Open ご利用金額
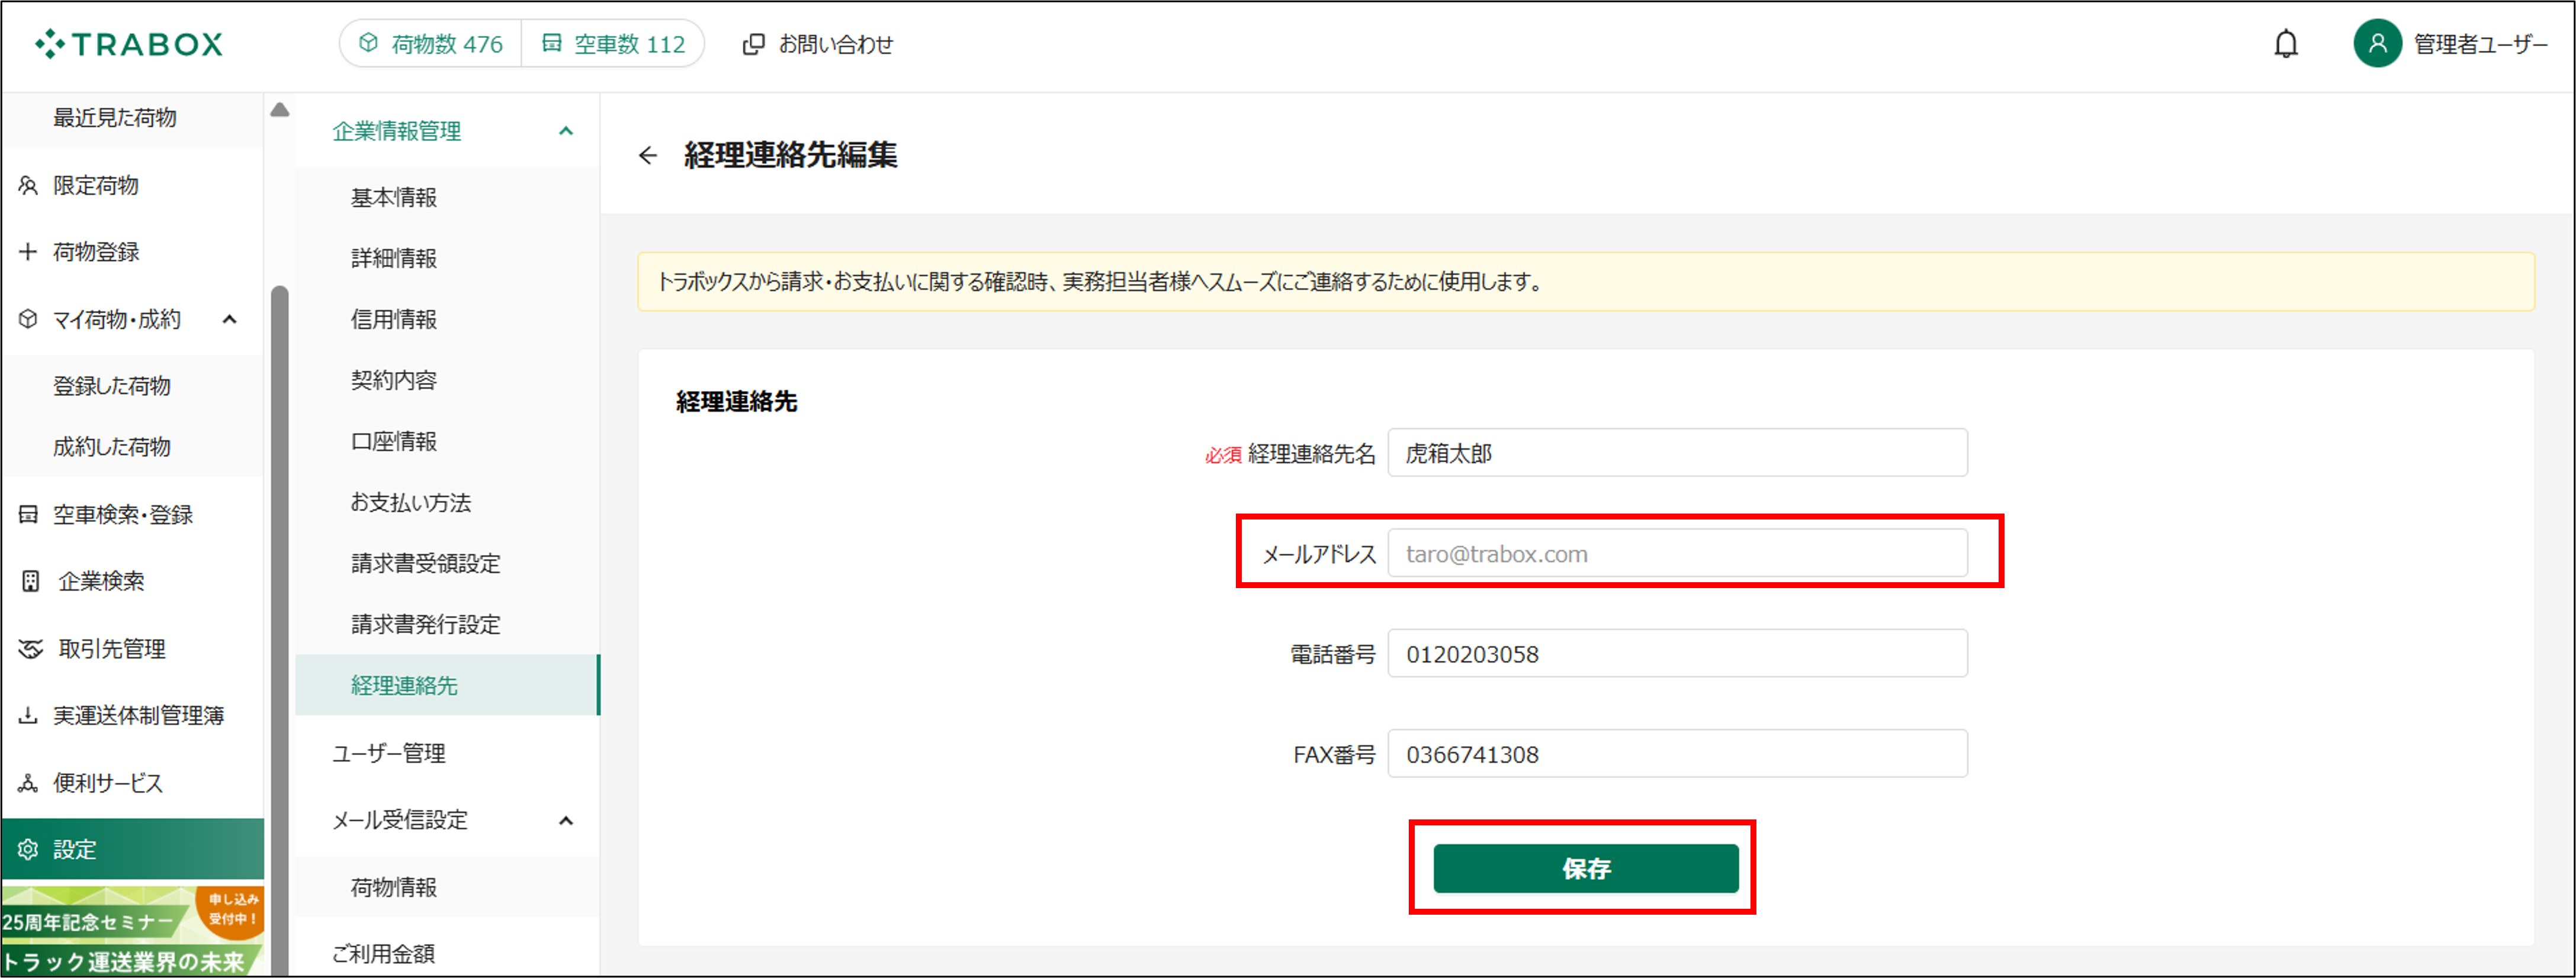This screenshot has width=2576, height=978. (x=384, y=954)
